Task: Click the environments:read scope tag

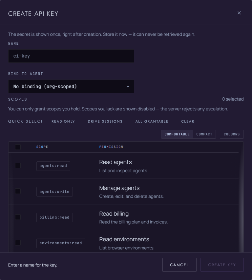Action: coord(61,243)
